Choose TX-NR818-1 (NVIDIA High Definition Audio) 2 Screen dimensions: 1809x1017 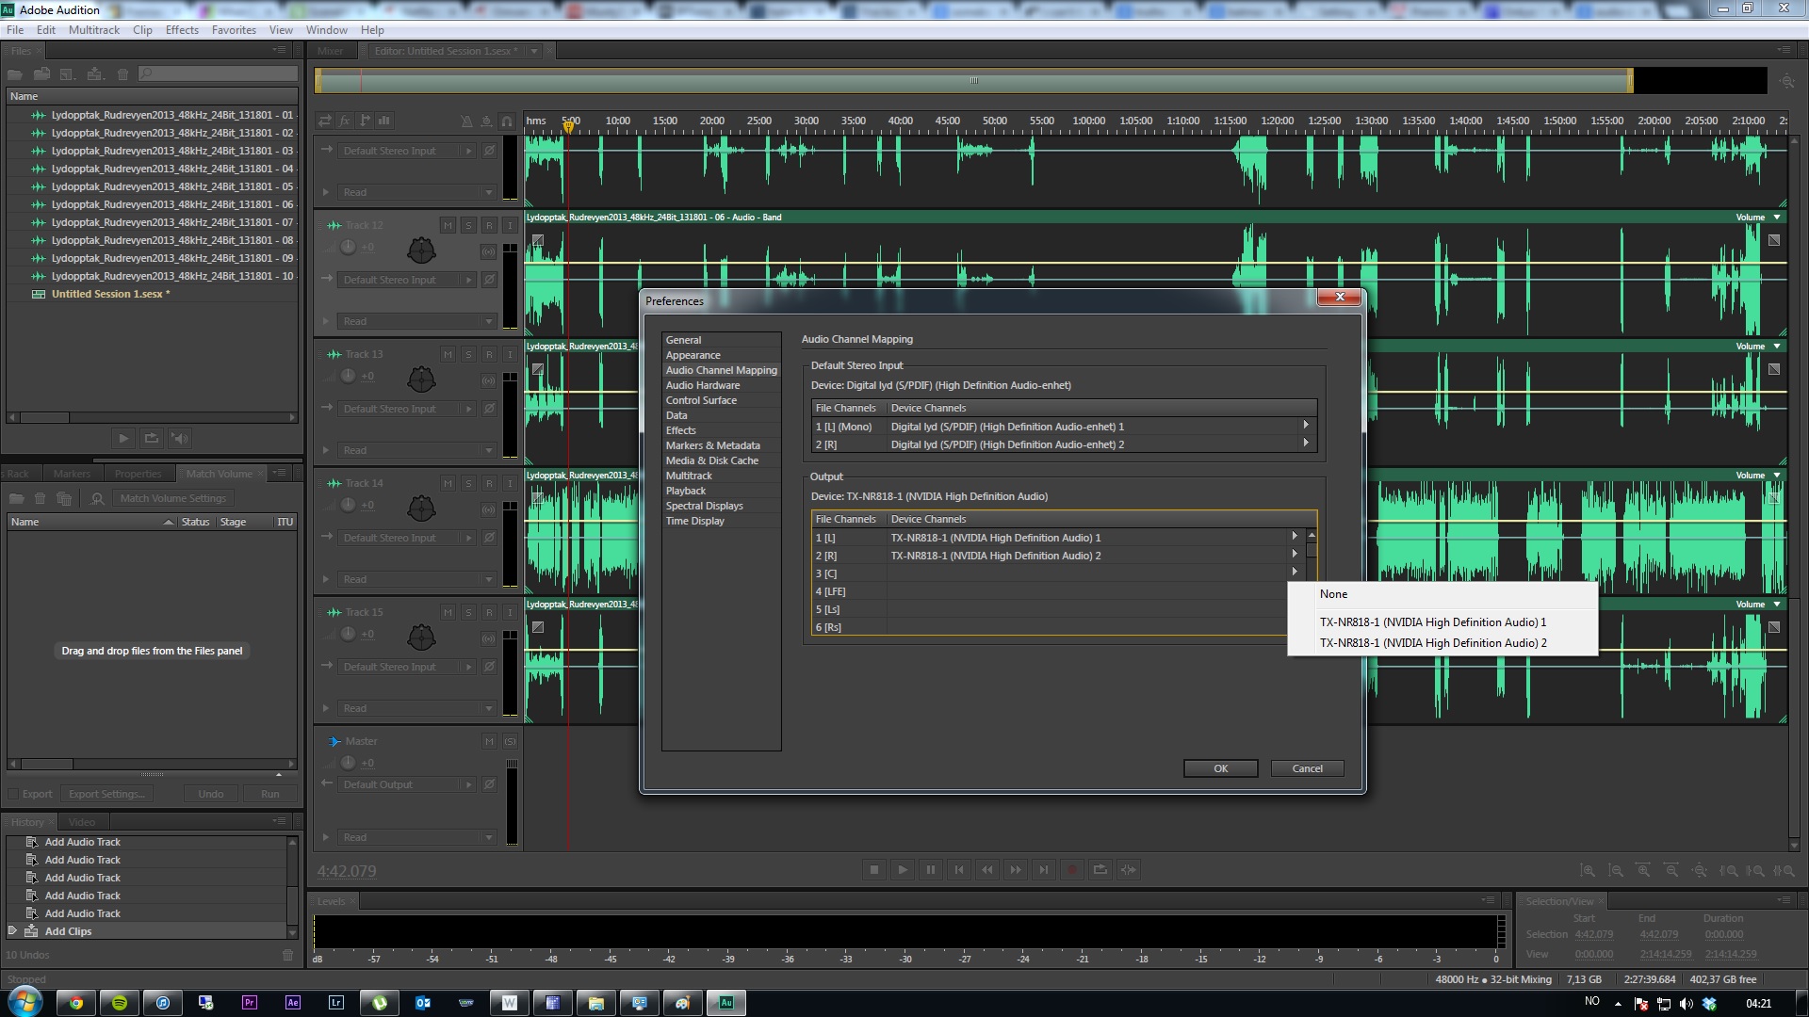[1442, 643]
